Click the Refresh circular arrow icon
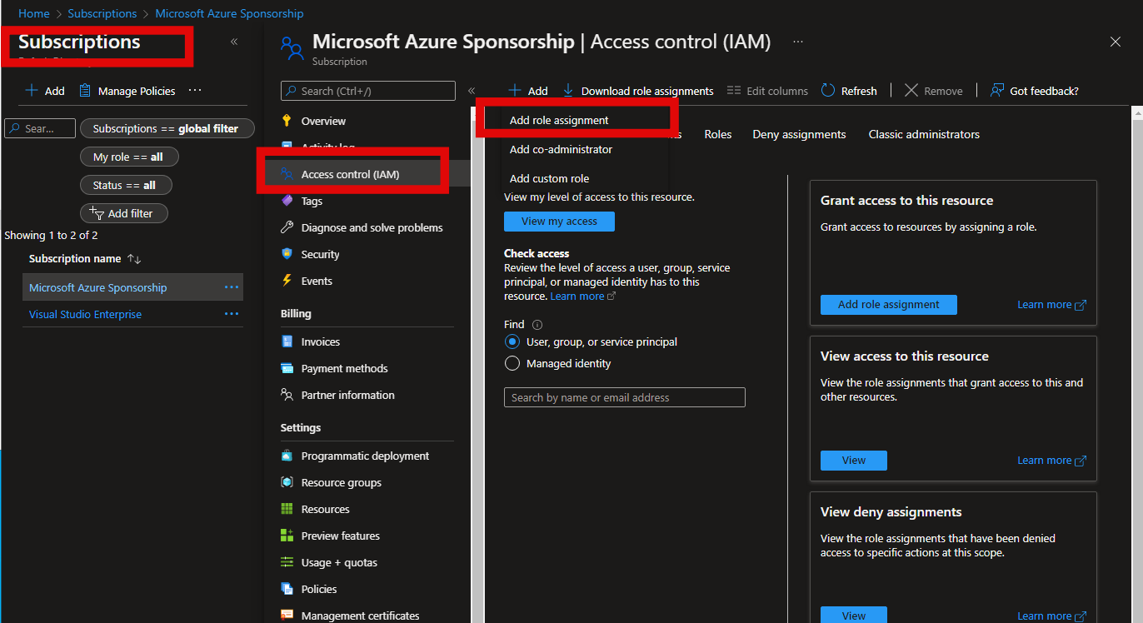This screenshot has width=1143, height=623. tap(828, 90)
